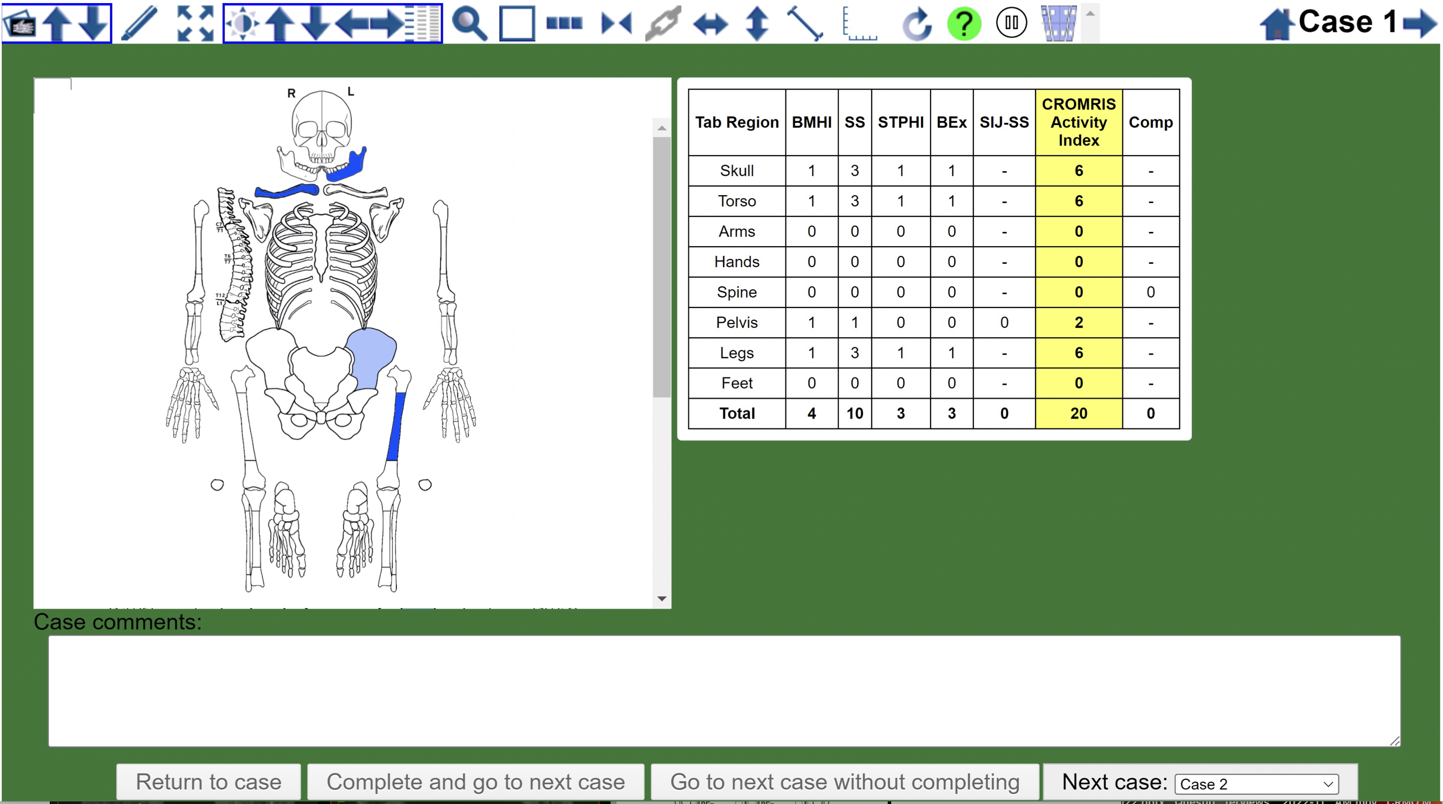
Task: Click the CROMRIS Activity Index column header
Action: (1078, 122)
